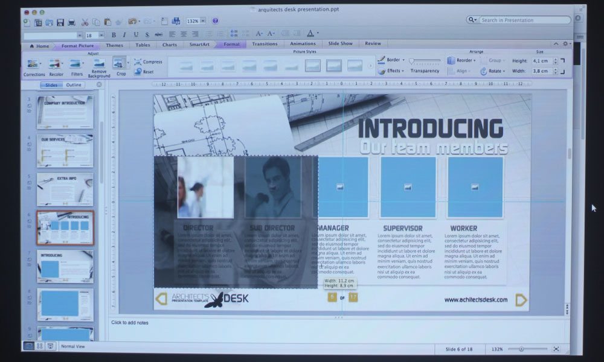The width and height of the screenshot is (604, 362).
Task: Cut selection with the scissors icon
Action: coord(85,22)
